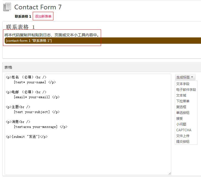201x178 pixels.
Task: Select the [contact-form 1] shortcode box
Action: tap(103, 41)
